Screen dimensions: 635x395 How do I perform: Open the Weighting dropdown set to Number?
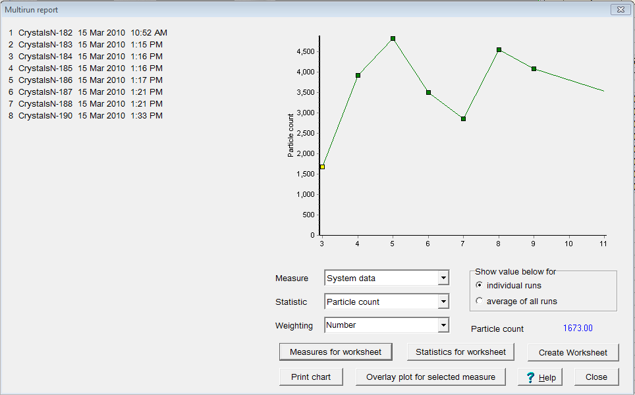[443, 325]
